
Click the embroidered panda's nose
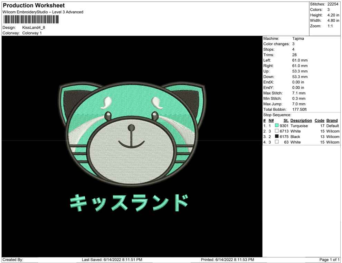pyautogui.click(x=131, y=128)
